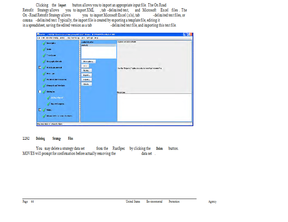
Task: Click the green checkmark beside Description
Action: point(44,43)
